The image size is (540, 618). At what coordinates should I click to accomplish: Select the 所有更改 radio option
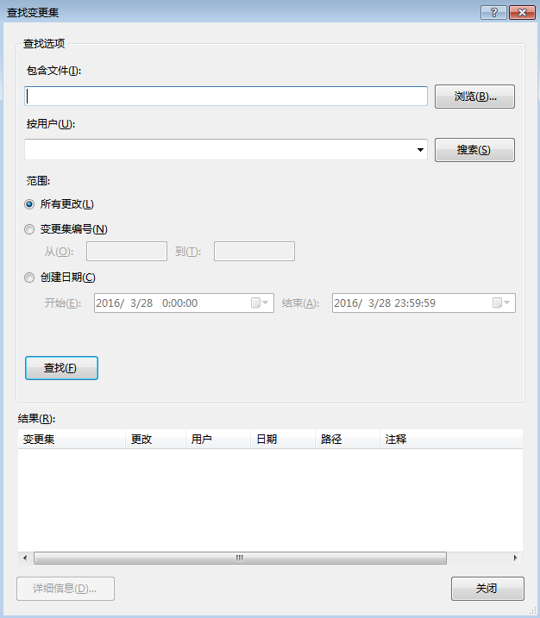pyautogui.click(x=30, y=204)
